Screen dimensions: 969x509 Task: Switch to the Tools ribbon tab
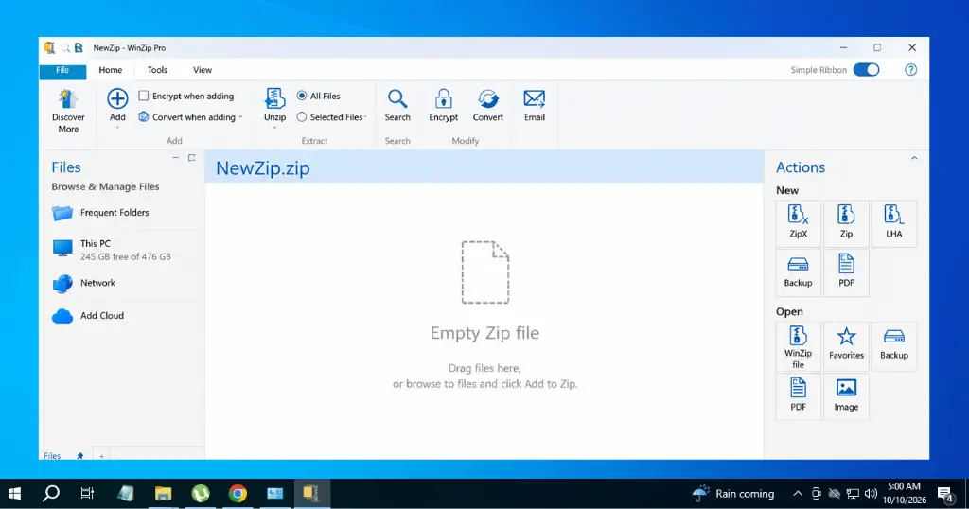click(x=158, y=70)
